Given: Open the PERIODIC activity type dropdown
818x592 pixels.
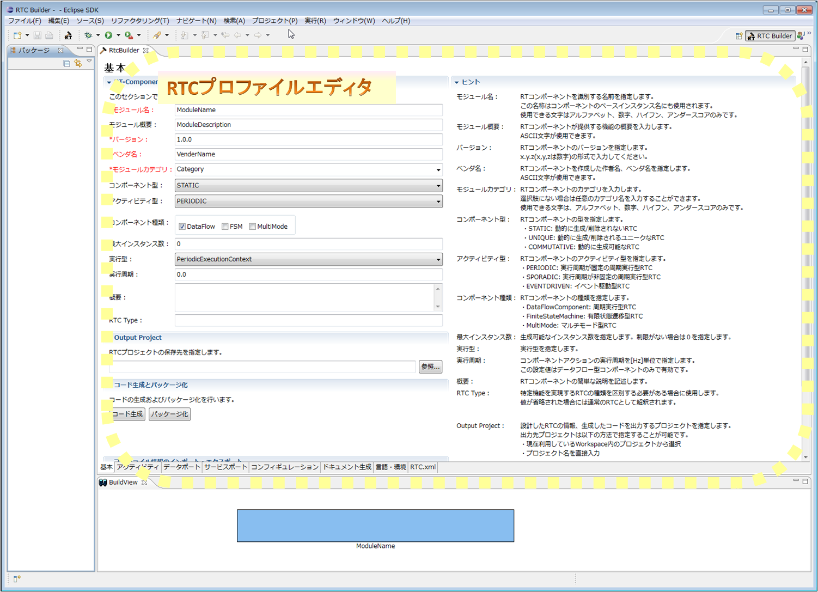Looking at the screenshot, I should 308,201.
